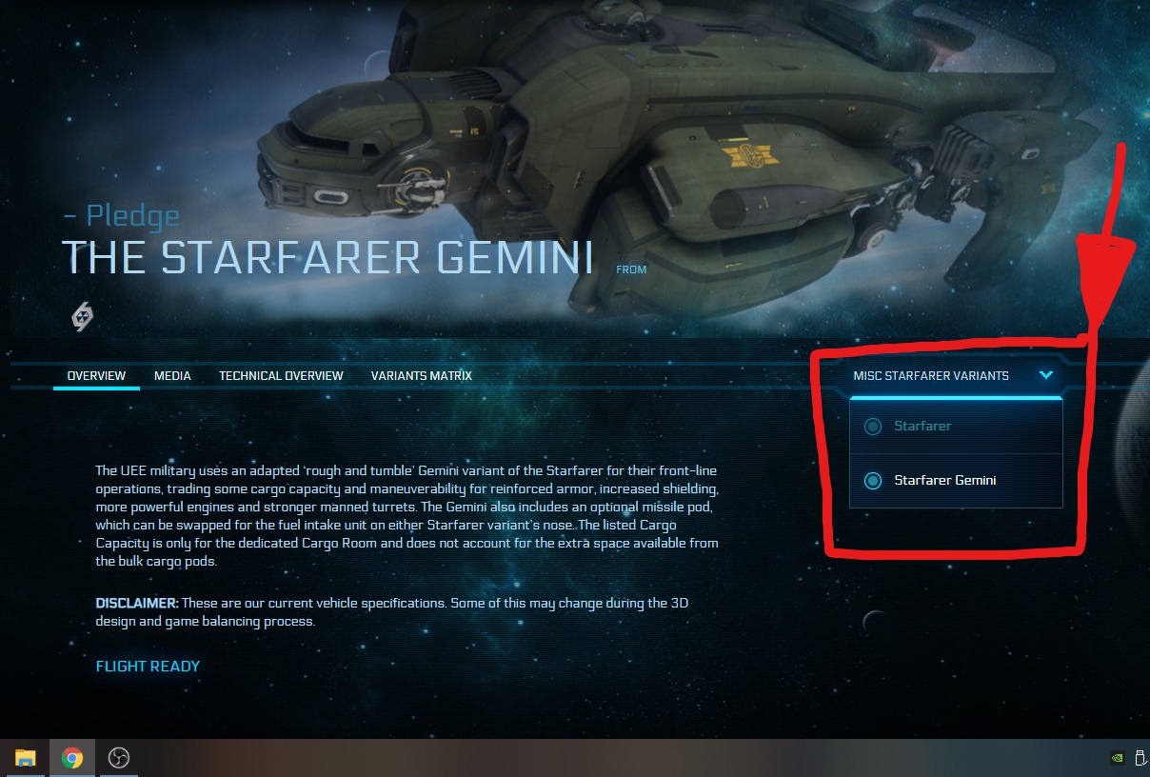Viewport: 1150px width, 777px height.
Task: Select the Starfarer Gemini radio option
Action: pos(872,480)
